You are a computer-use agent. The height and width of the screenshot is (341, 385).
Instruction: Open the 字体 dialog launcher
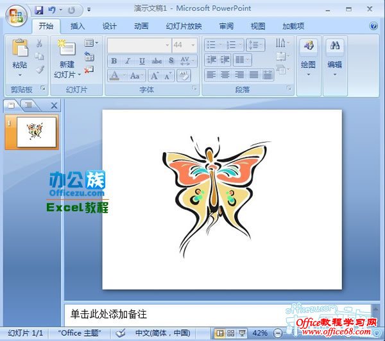coord(194,88)
